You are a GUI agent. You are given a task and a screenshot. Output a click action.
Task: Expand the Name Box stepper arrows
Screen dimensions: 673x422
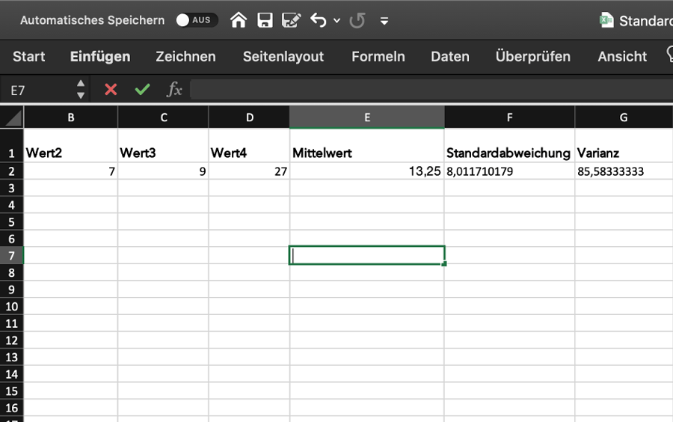[81, 90]
